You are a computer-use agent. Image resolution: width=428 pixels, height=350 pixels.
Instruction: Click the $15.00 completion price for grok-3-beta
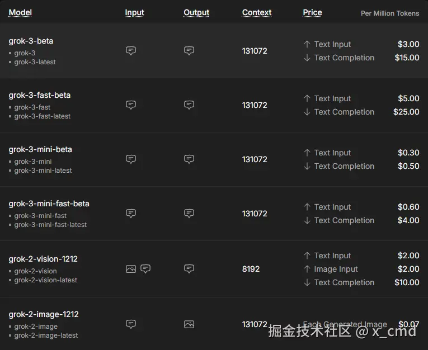(407, 58)
